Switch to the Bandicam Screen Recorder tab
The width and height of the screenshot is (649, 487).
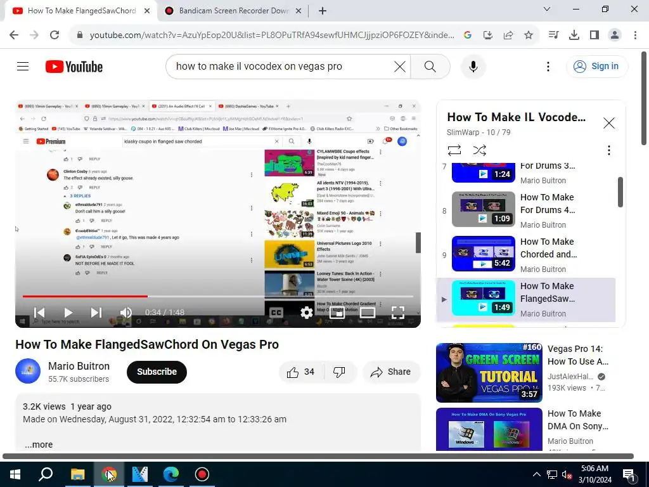pyautogui.click(x=233, y=11)
